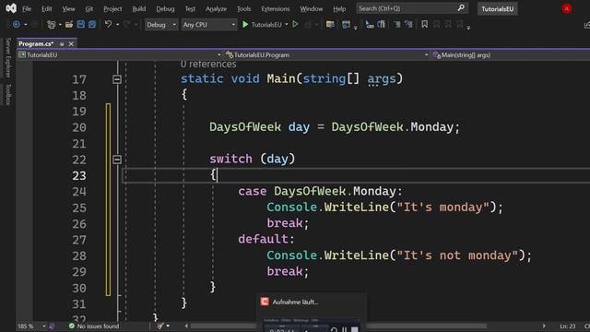Start debugging with green play TutorialsEU
This screenshot has height=332, width=590.
262,25
